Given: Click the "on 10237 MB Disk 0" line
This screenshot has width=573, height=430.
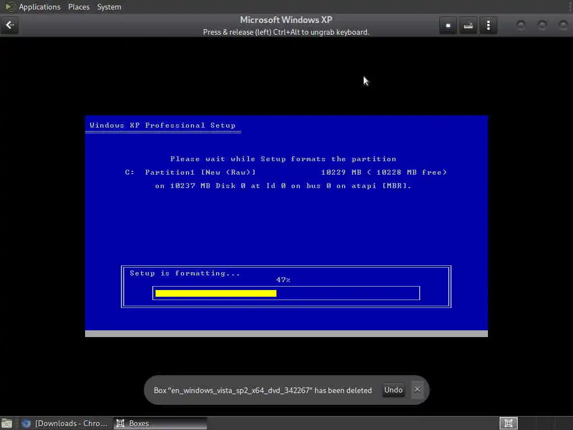Looking at the screenshot, I should tap(283, 186).
